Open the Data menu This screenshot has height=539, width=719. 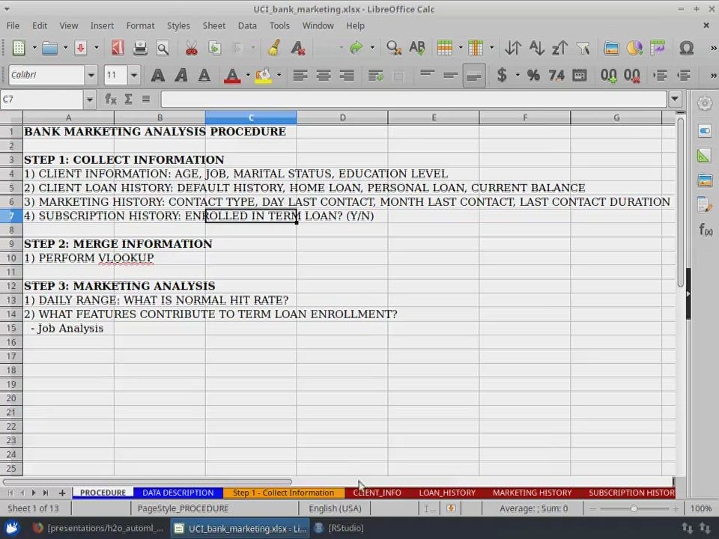(247, 25)
